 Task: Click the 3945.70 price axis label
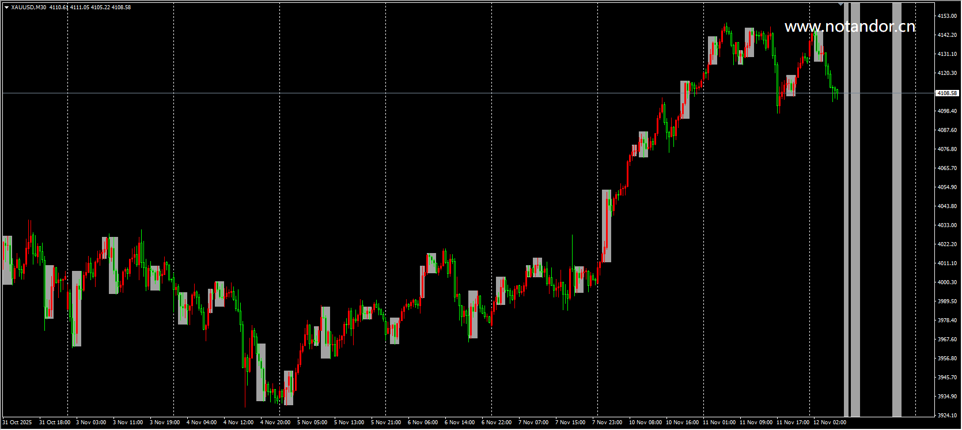coord(947,378)
